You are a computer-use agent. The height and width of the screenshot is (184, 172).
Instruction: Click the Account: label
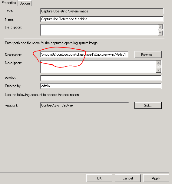[11, 106]
